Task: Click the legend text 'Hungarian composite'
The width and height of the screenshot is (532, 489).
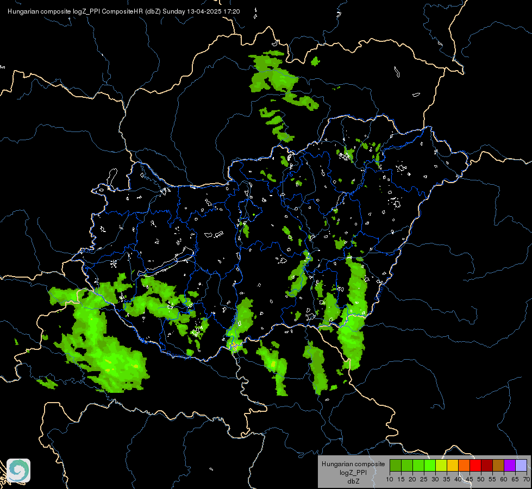Action: tap(353, 464)
